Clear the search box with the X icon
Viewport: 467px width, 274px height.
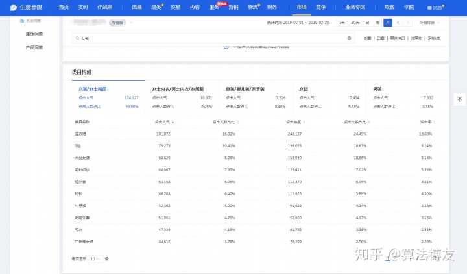(349, 38)
